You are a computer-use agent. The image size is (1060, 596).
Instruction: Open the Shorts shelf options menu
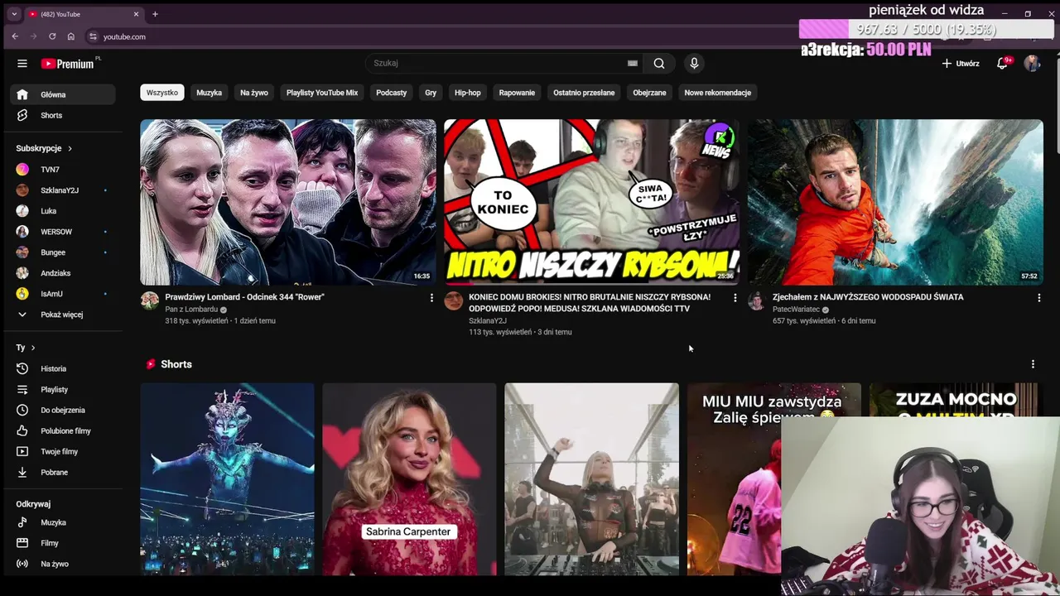click(x=1033, y=364)
